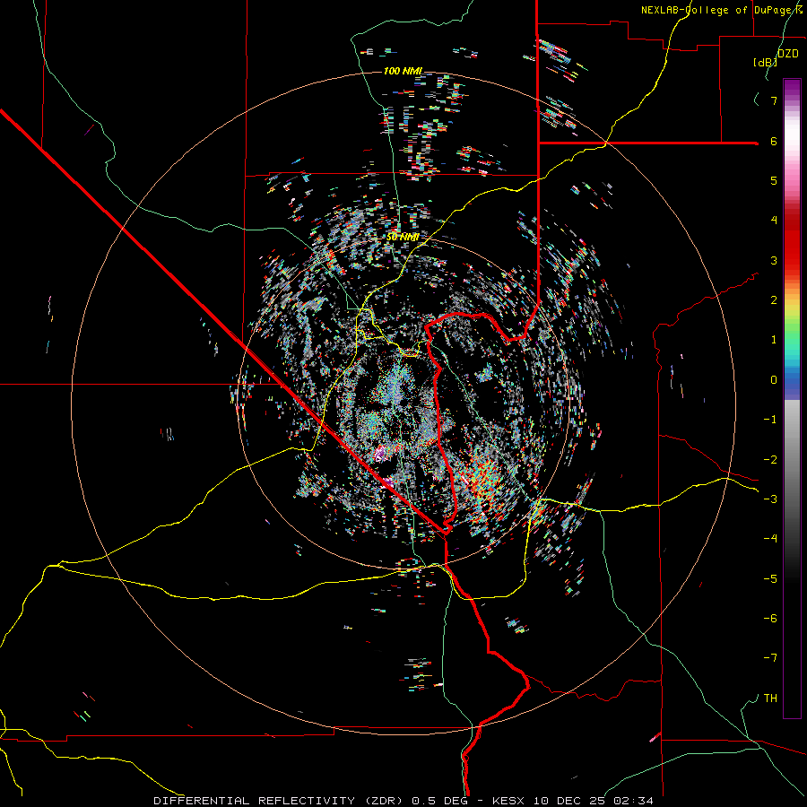This screenshot has width=807, height=807.
Task: Select the -1 value on the color scale
Action: pyautogui.click(x=770, y=420)
